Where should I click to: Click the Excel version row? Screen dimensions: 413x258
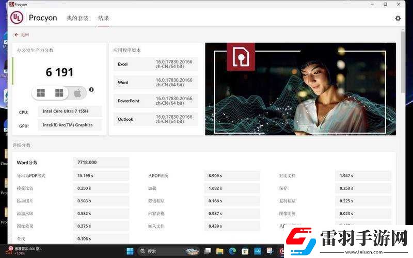tap(156, 64)
